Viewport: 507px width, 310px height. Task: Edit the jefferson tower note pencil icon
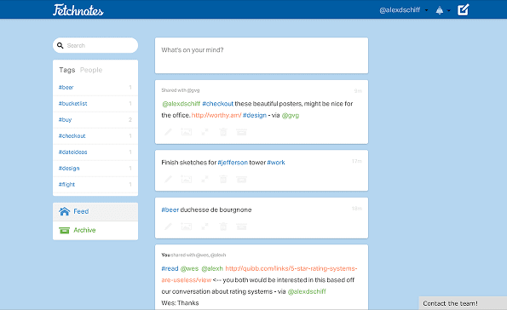click(168, 179)
